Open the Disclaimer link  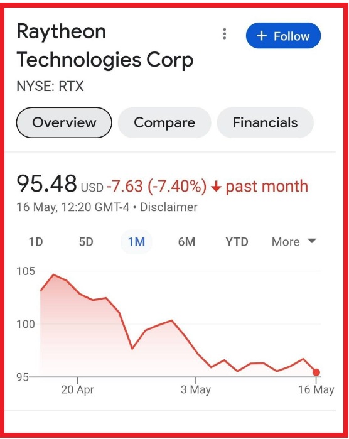(x=168, y=207)
